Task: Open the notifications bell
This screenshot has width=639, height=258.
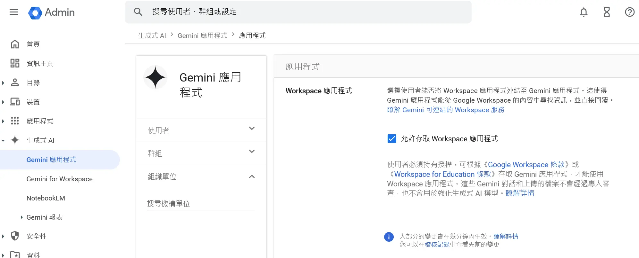Action: pyautogui.click(x=584, y=12)
